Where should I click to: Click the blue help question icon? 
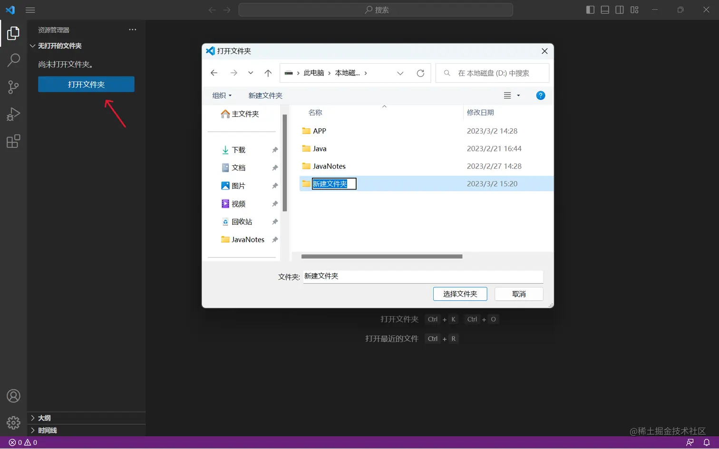tap(541, 96)
